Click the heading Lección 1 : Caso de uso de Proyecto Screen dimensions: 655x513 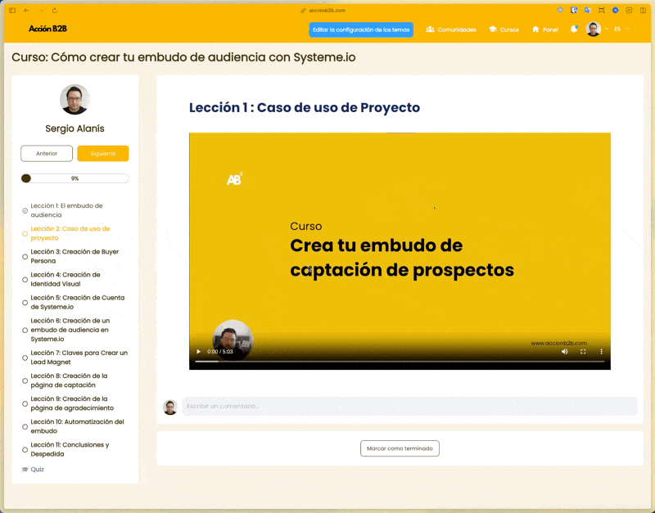pyautogui.click(x=305, y=107)
